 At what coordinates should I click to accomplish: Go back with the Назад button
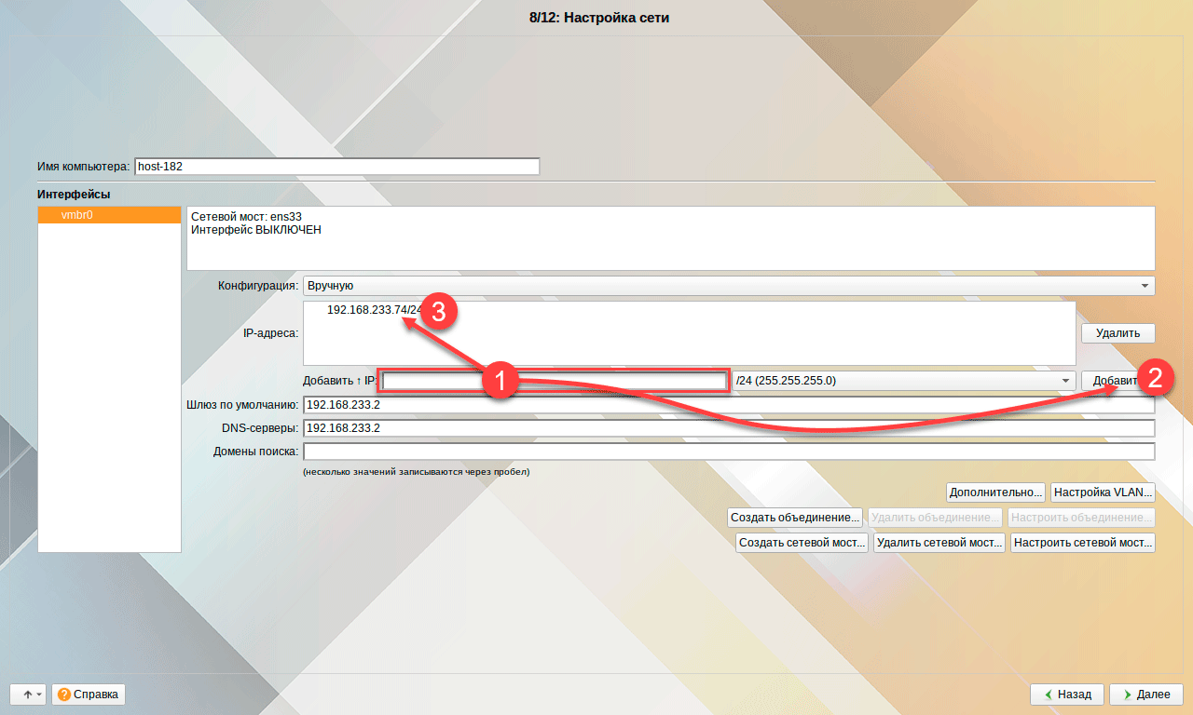tap(1067, 695)
